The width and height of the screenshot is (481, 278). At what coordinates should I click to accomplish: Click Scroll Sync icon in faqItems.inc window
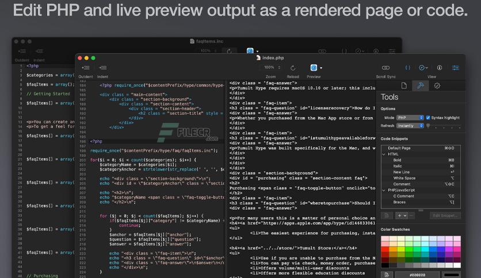pos(322,51)
